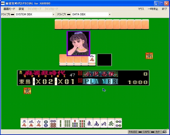
Task: Expand the ドライブ0 SYSTEM DISK dropdown
Action: pyautogui.click(x=53, y=14)
